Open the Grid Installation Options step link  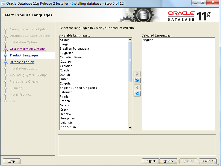(28, 49)
